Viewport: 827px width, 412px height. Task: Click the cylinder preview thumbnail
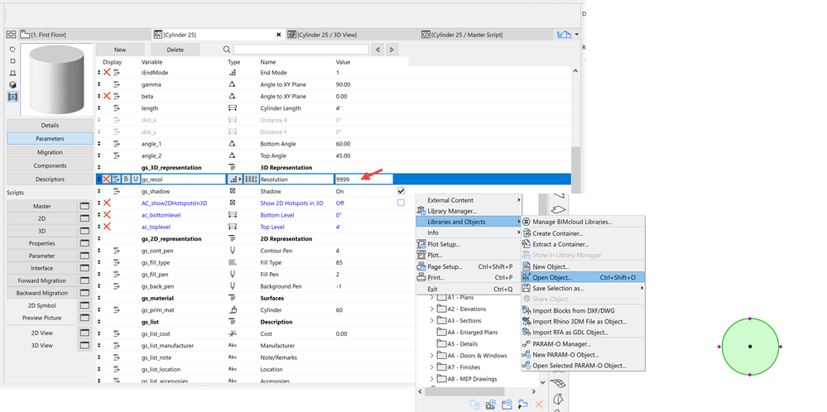(x=57, y=79)
